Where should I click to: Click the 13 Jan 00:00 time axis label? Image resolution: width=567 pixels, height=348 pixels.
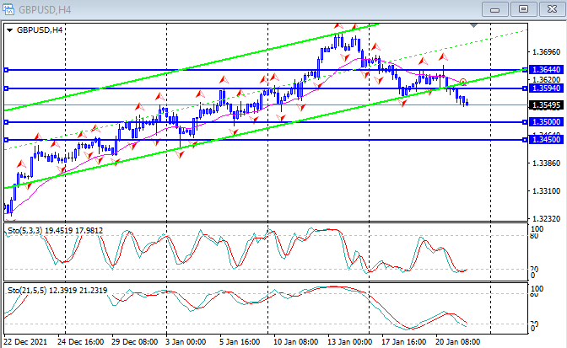349,341
